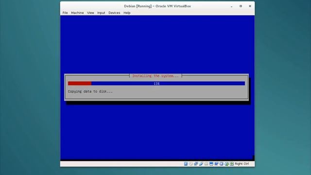This screenshot has width=311, height=175.
Task: Open the File menu
Action: pos(65,13)
